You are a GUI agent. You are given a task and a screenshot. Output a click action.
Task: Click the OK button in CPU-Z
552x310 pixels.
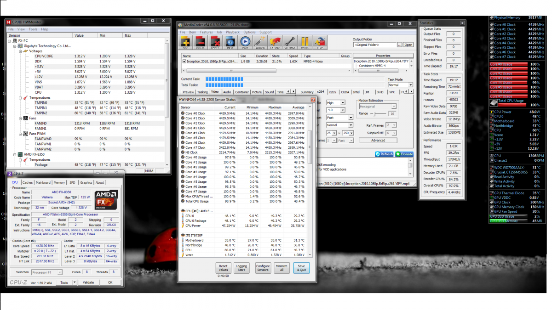[x=110, y=282]
